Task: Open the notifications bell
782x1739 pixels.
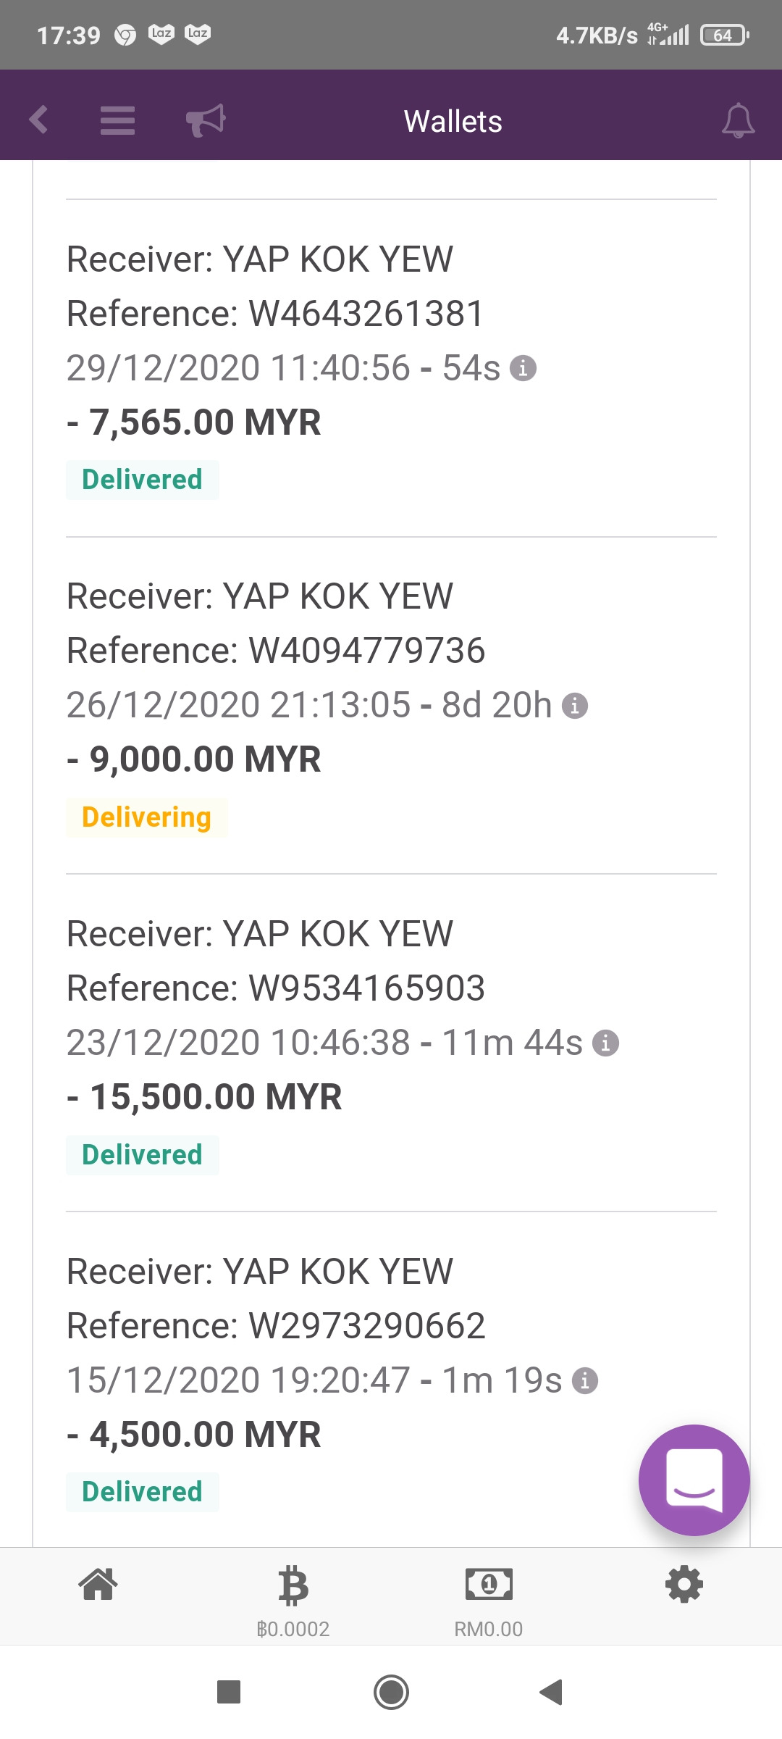Action: 738,120
